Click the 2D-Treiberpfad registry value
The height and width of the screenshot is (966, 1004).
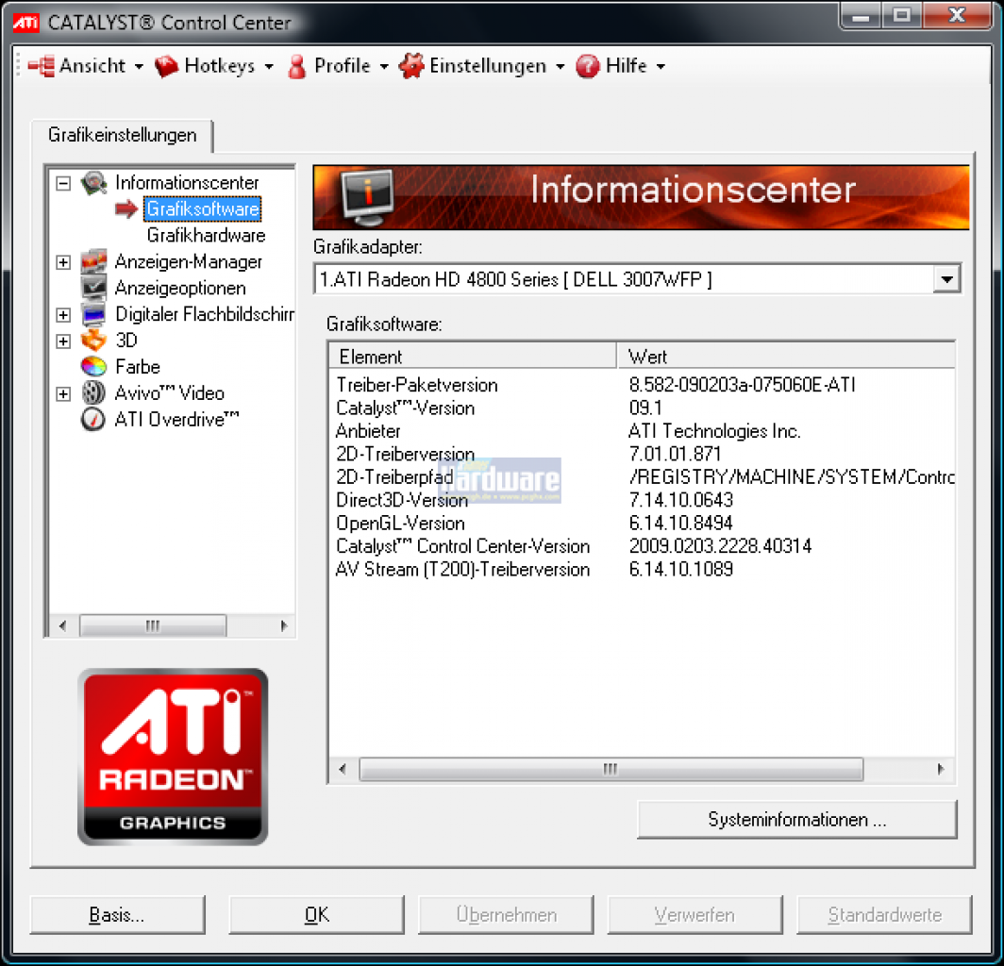point(792,477)
